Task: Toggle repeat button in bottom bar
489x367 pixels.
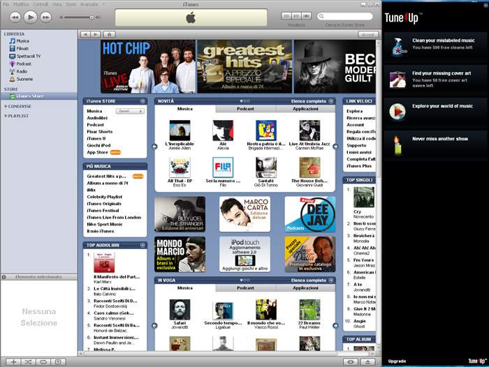Action: [x=43, y=361]
